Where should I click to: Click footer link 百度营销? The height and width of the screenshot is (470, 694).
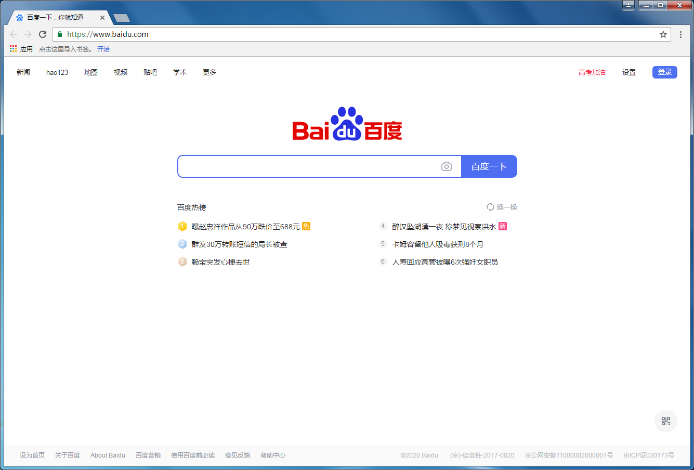(148, 455)
